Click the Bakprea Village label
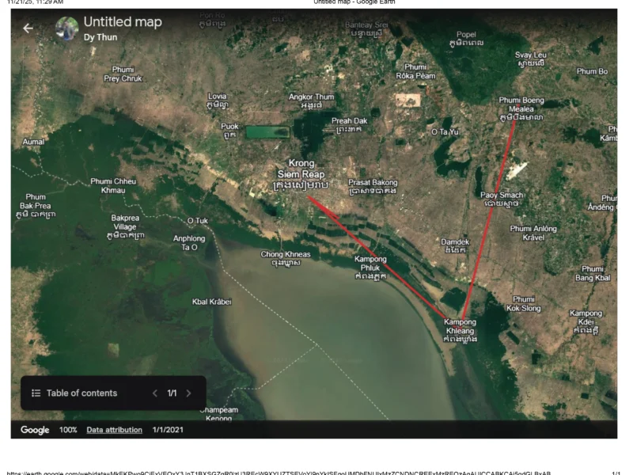Image resolution: width=633 pixels, height=475 pixels. [125, 226]
